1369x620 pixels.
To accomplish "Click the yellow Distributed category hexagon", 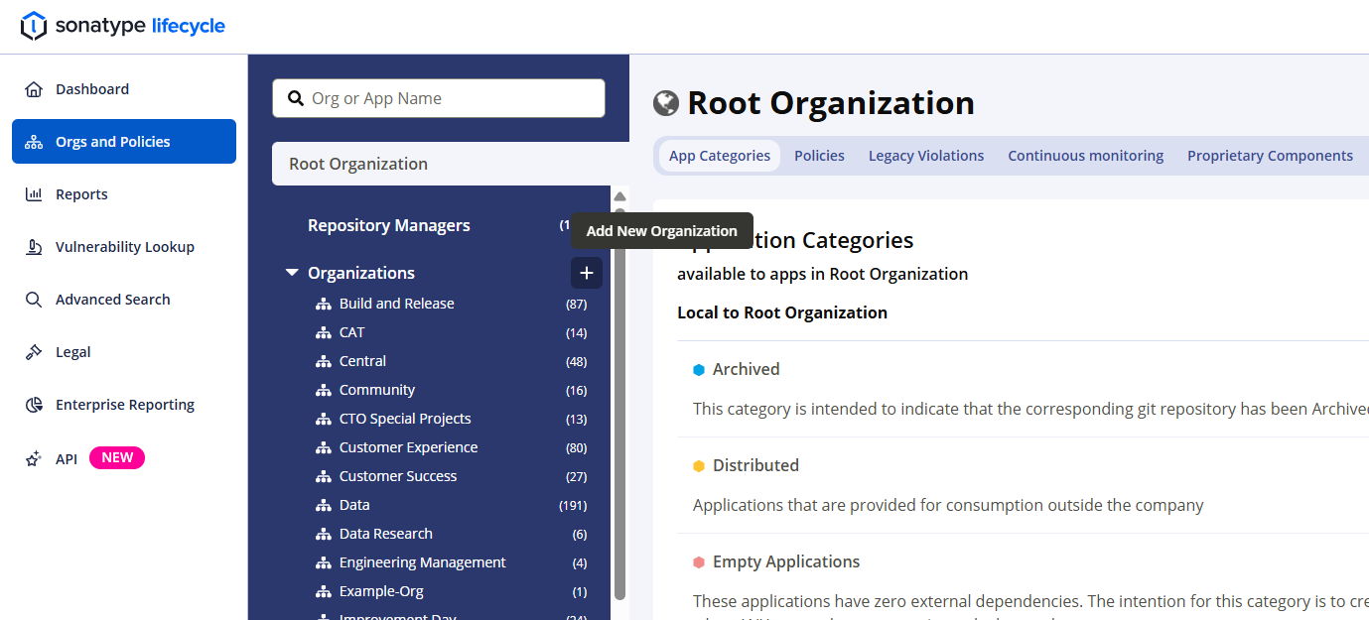I will (699, 466).
